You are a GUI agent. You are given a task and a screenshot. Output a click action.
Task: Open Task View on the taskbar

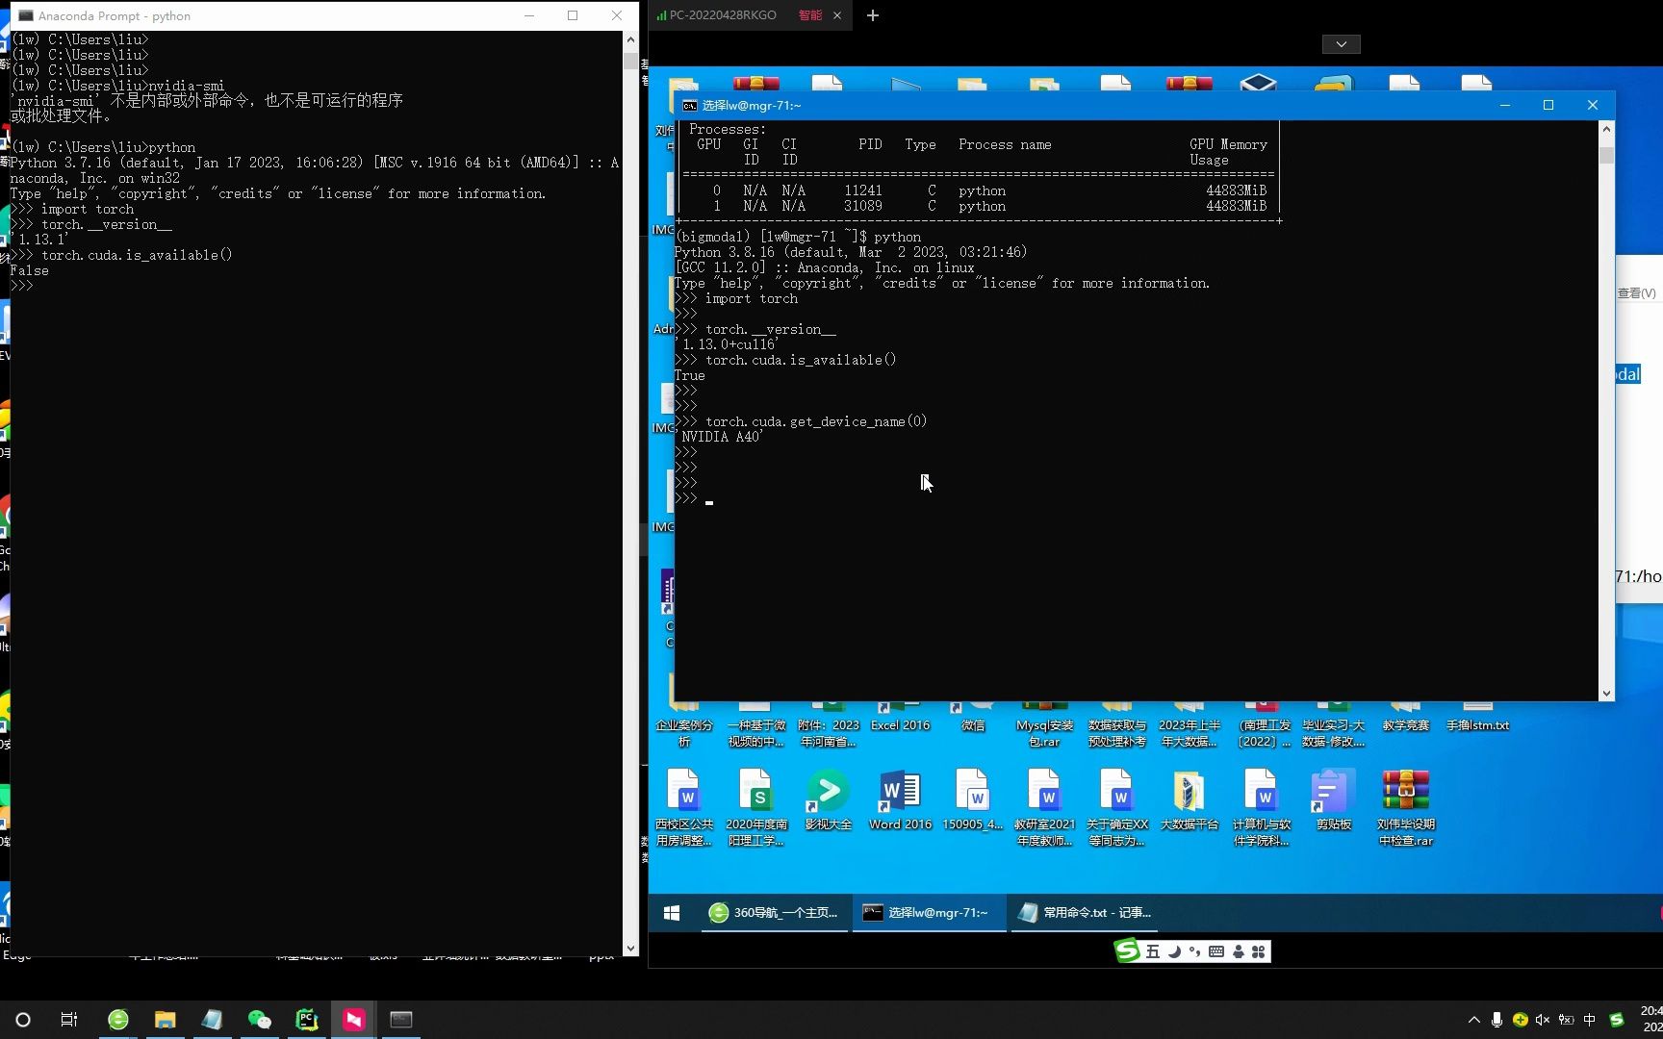[69, 1020]
